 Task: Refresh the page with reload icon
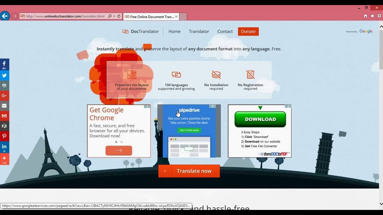tap(119, 16)
